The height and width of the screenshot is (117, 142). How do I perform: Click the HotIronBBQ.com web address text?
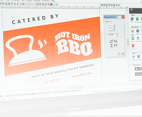click(x=81, y=75)
